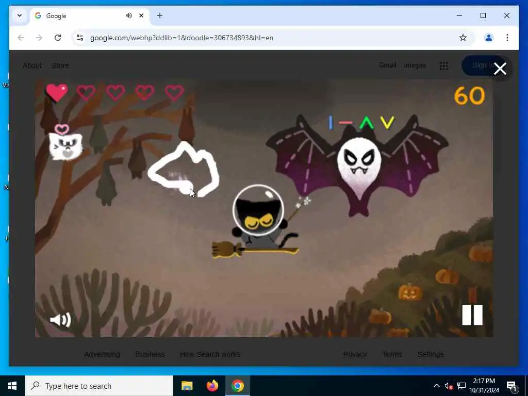
Task: Open File Explorer from the taskbar
Action: (187, 386)
